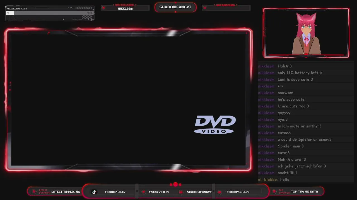Click the red icon in Recent Donation badge
This screenshot has width=357, height=200.
point(34,191)
